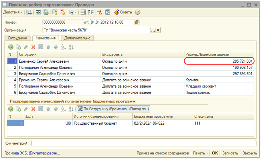The image size is (261, 159).
Task: Add row in budget distribution table
Action: tap(11, 109)
